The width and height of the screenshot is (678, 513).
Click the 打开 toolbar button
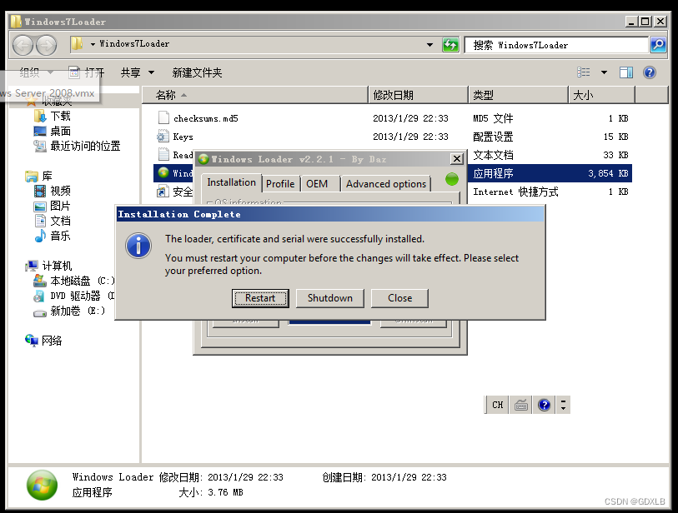87,72
